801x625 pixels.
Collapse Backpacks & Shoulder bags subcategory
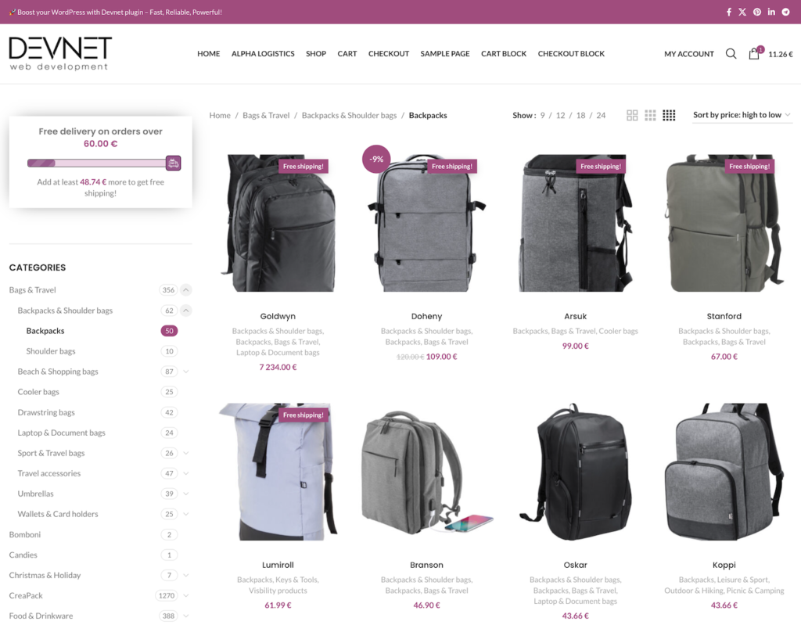point(186,311)
